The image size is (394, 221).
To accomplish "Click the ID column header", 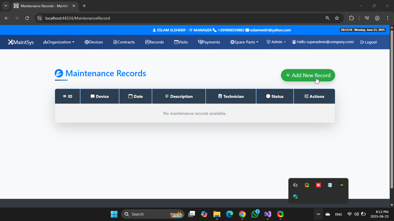I will 67,96.
